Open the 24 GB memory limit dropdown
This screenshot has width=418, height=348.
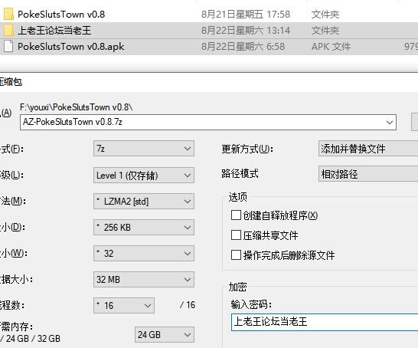click(165, 334)
